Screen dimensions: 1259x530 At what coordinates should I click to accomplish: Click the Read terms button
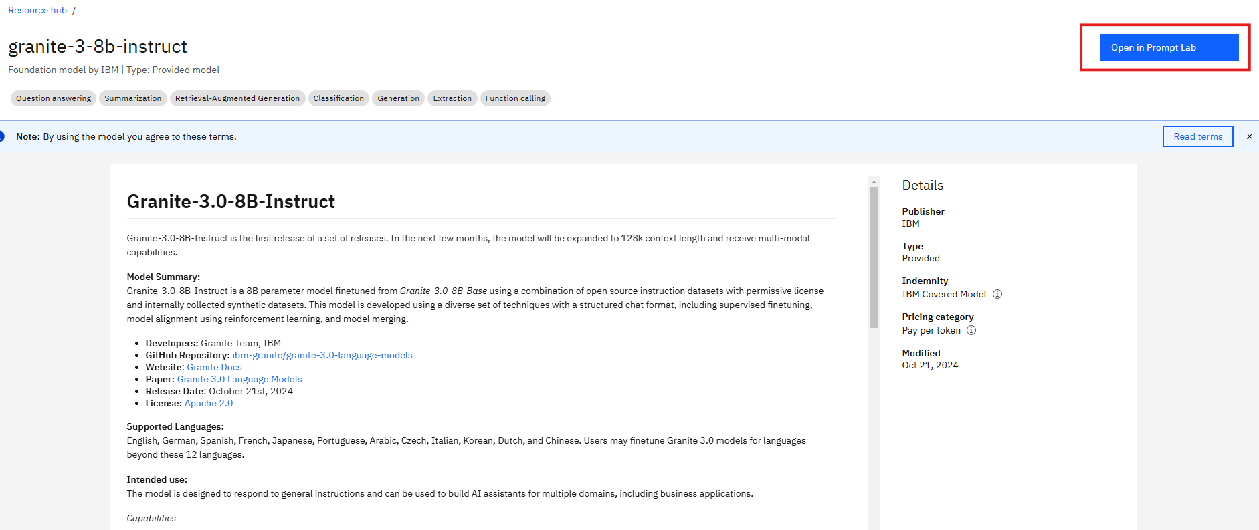tap(1197, 136)
